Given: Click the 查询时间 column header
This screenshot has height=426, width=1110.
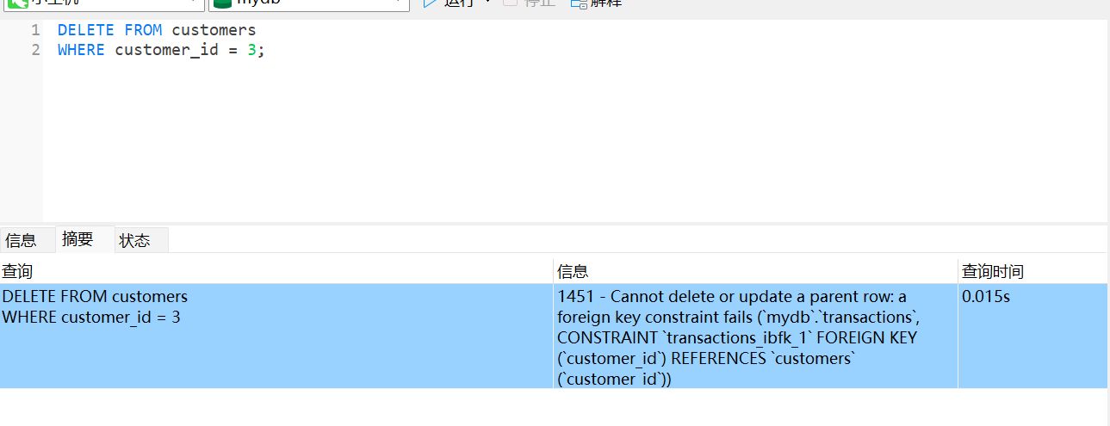Looking at the screenshot, I should 992,272.
